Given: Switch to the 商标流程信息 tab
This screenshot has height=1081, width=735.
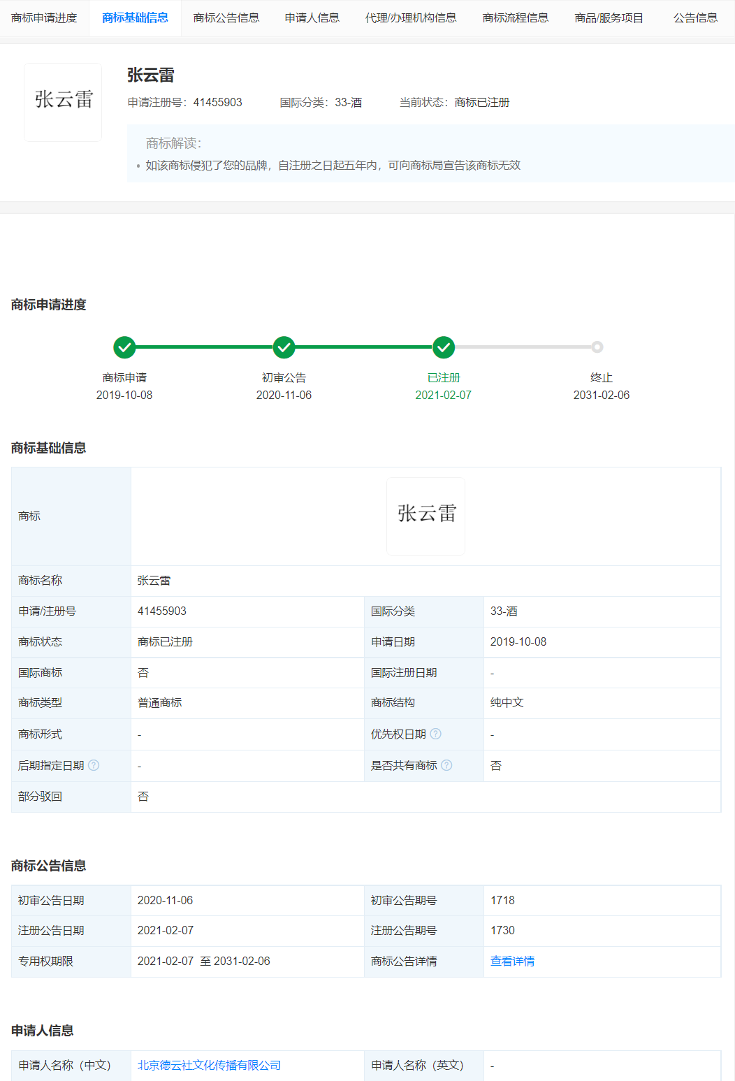Looking at the screenshot, I should (x=516, y=18).
